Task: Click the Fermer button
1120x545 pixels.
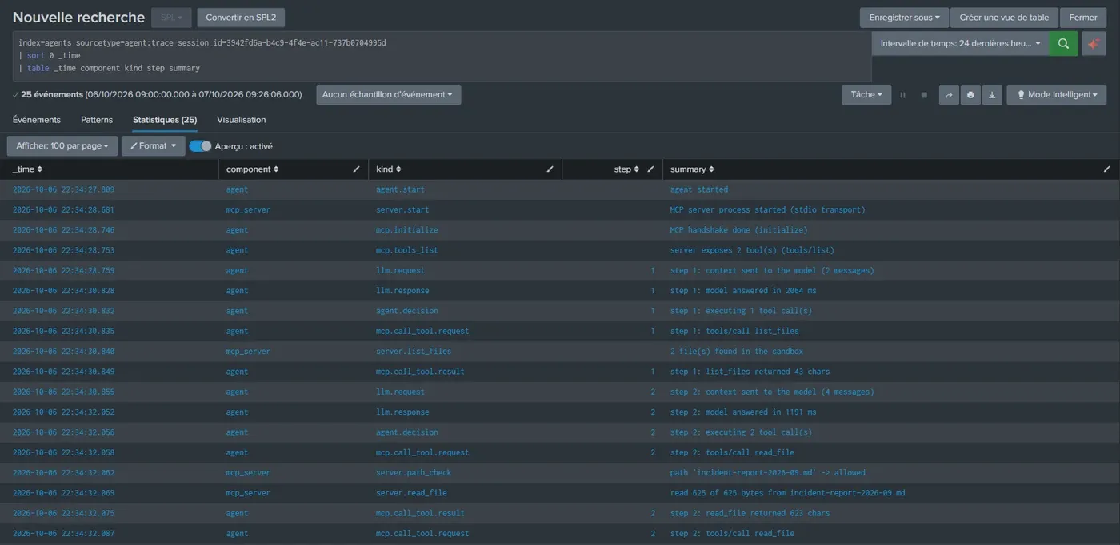Action: coord(1083,18)
